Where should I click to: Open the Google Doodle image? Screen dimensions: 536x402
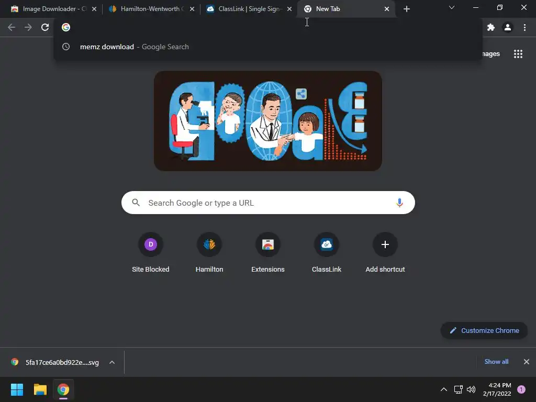click(268, 121)
